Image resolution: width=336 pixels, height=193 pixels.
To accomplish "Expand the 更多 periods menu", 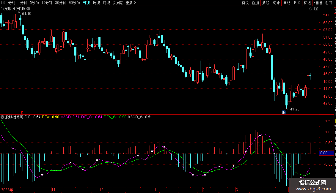I will coord(131,3).
